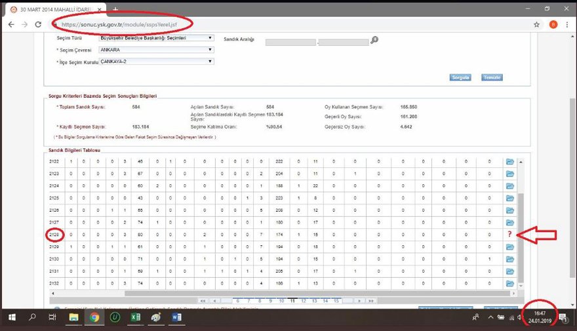Click the first Sandık Aralığı input field
Viewport: 577px width, 331px height.
pyautogui.click(x=290, y=42)
